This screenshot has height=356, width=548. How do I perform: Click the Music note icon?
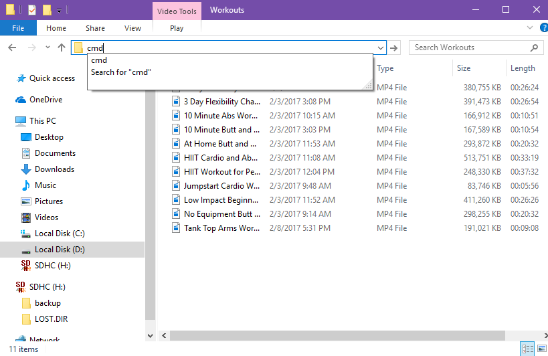(26, 185)
